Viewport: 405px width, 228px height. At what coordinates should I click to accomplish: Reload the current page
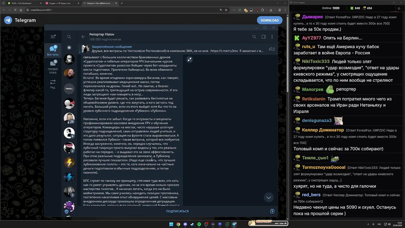pyautogui.click(x=15, y=10)
